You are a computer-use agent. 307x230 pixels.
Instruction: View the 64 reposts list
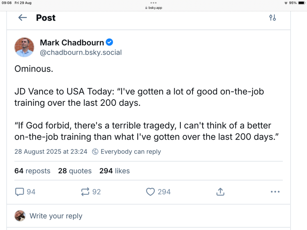(33, 171)
